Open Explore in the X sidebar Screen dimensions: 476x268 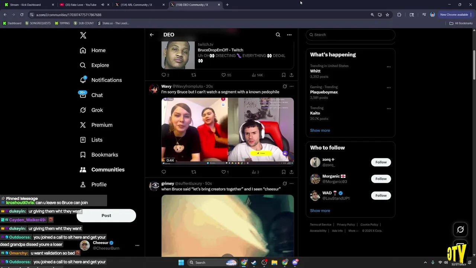click(94, 65)
